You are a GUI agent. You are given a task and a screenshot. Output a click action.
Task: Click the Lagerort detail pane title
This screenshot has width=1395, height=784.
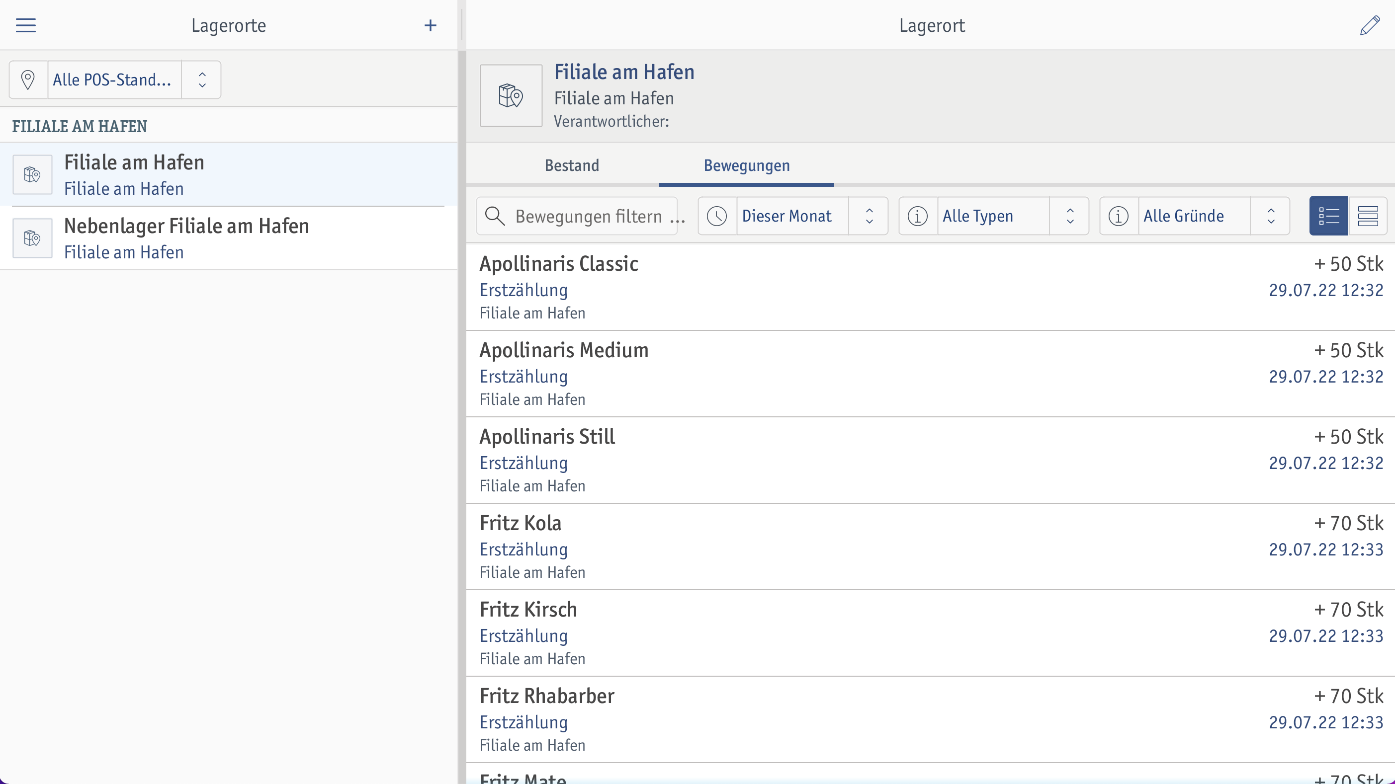[932, 25]
